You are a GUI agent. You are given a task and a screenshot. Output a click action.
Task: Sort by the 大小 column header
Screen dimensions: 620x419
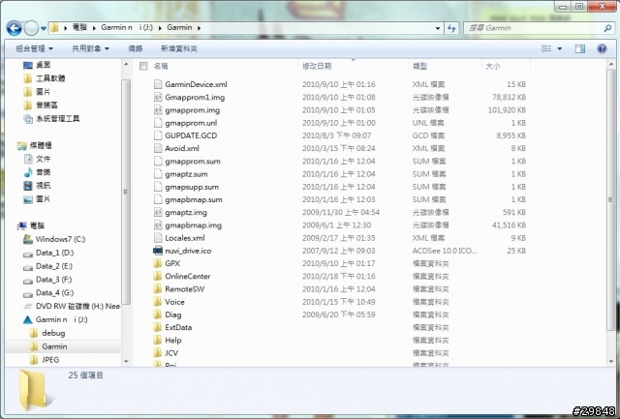493,66
